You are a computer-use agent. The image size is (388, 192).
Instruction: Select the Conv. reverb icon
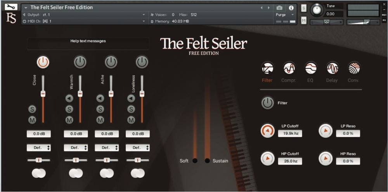pos(354,68)
